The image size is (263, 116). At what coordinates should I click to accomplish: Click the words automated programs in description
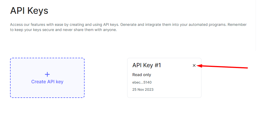pyautogui.click(x=207, y=25)
